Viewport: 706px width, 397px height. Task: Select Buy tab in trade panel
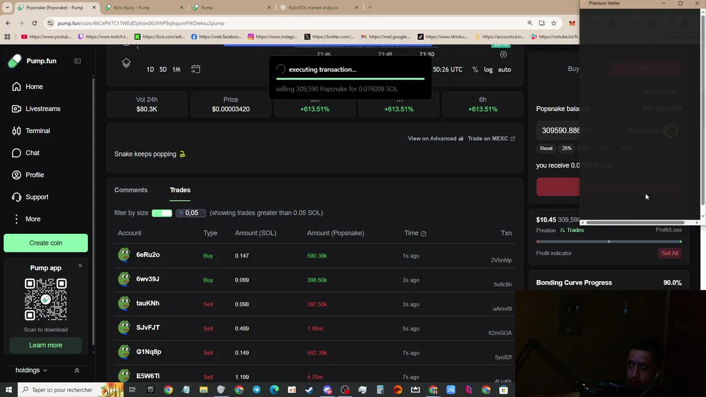[x=573, y=69]
